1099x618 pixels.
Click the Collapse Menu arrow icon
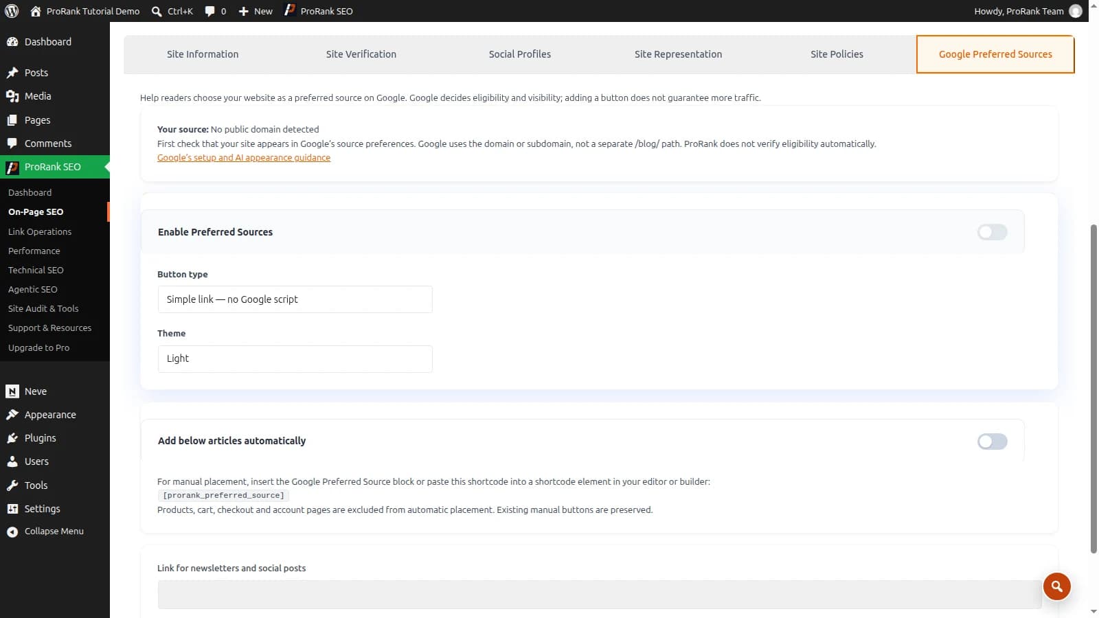click(x=12, y=531)
